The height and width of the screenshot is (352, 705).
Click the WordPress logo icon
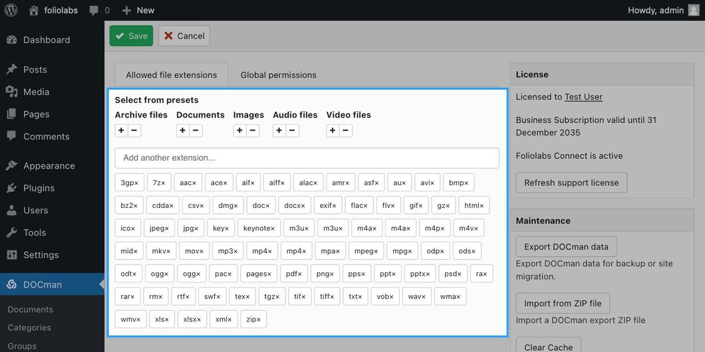[x=11, y=10]
